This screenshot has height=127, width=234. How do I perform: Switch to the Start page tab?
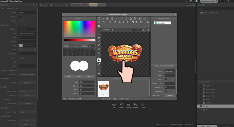[76, 5]
